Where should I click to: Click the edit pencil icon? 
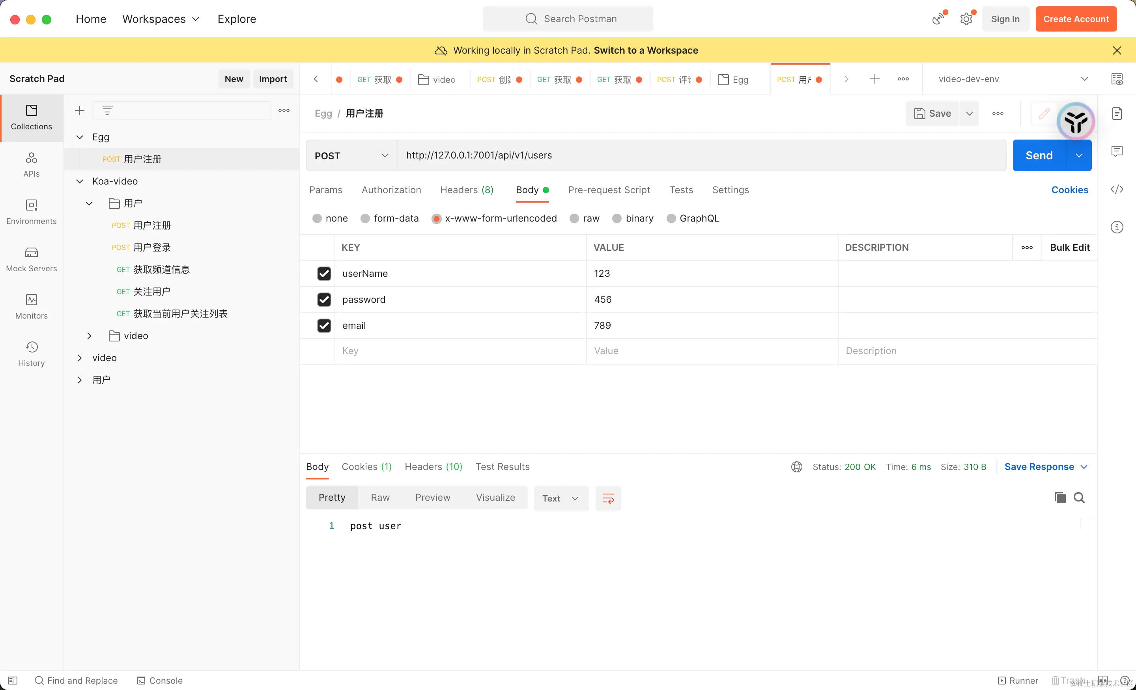1044,114
